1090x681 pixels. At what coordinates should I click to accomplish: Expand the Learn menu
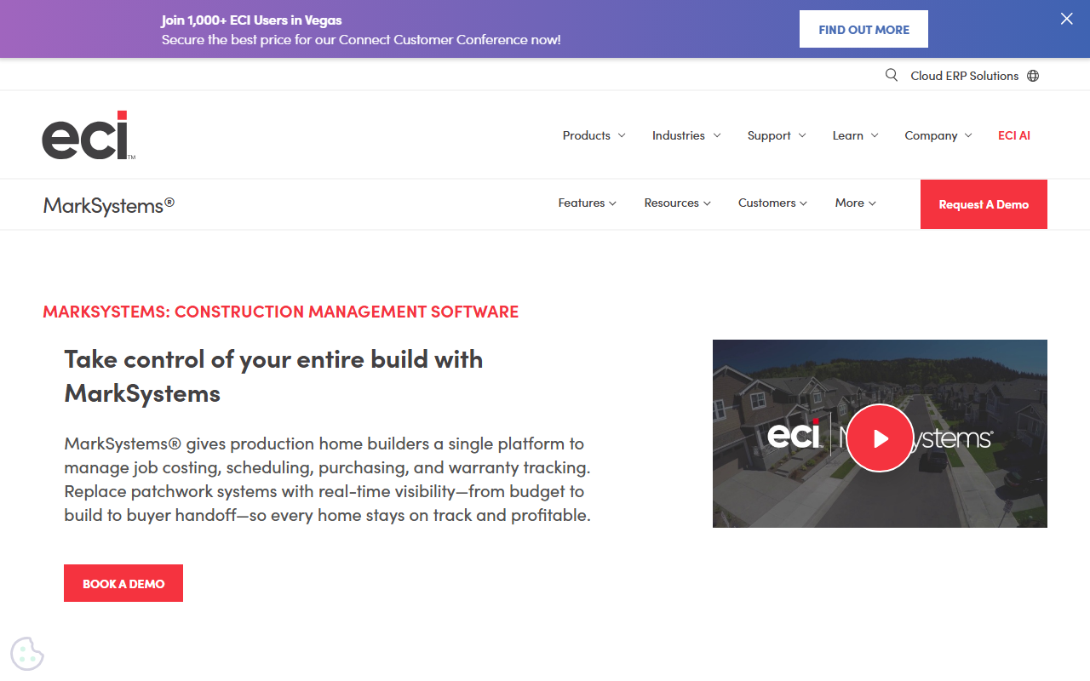[x=855, y=135]
